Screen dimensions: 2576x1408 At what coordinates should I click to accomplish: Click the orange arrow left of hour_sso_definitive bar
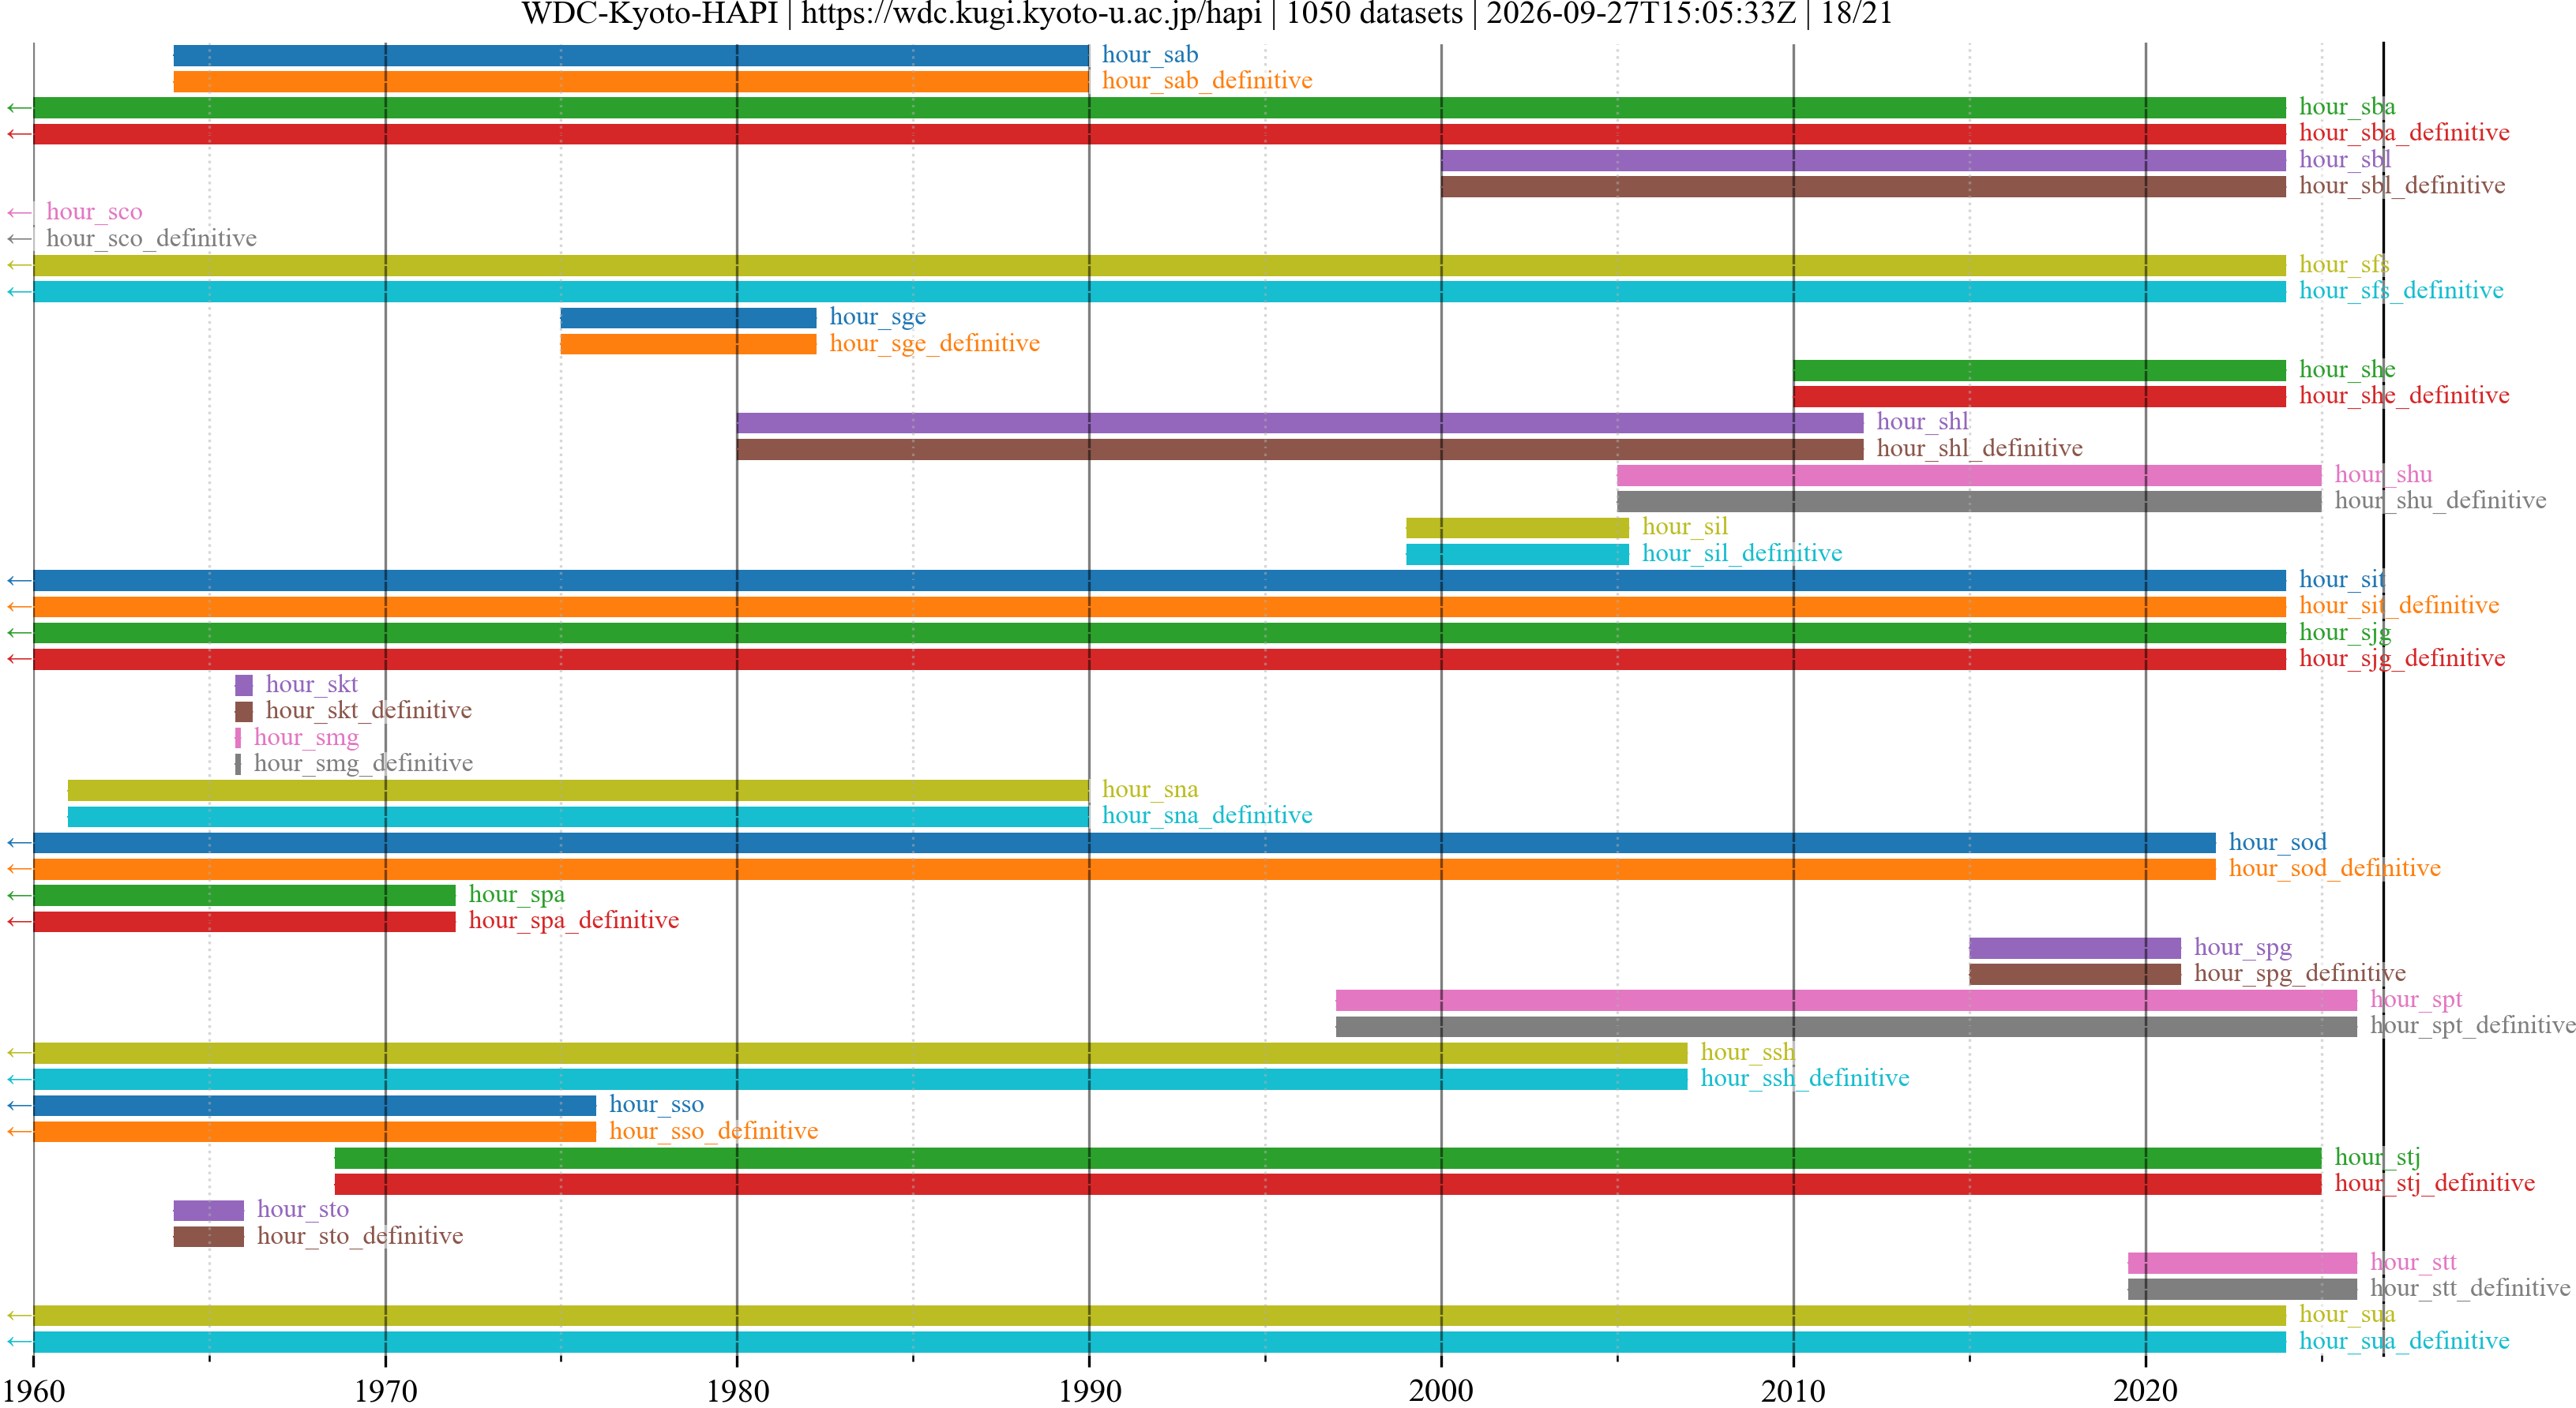[x=19, y=1133]
